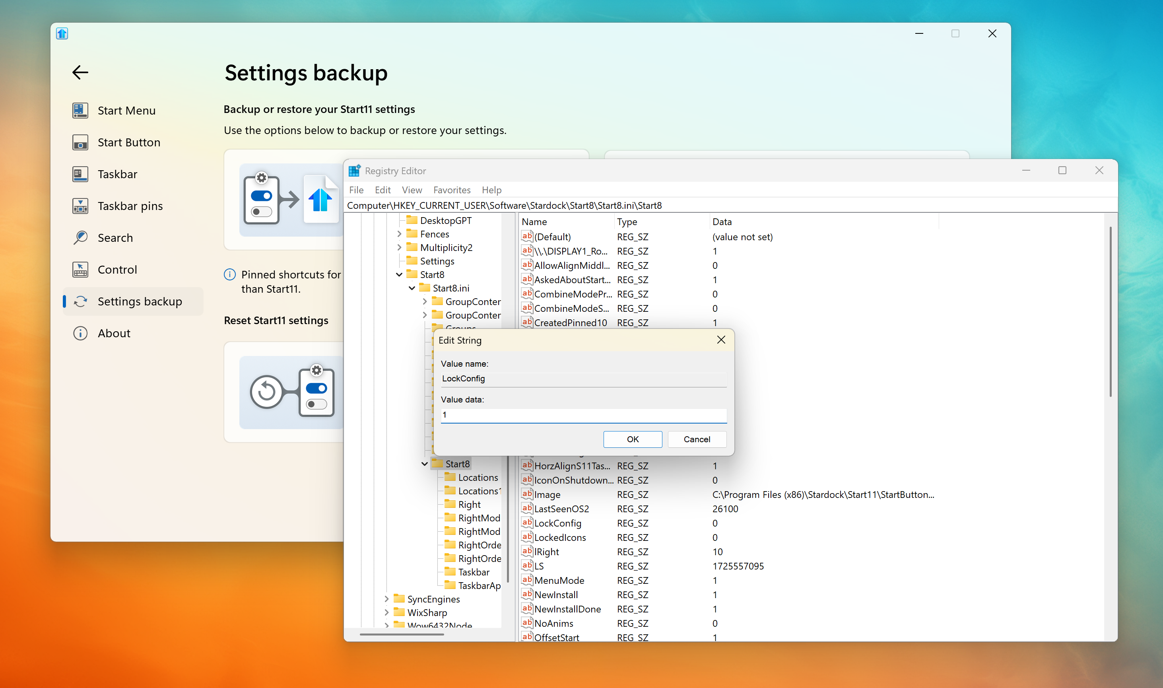Click the tree pane horizontal scrollbar
This screenshot has height=688, width=1163.
[x=402, y=635]
